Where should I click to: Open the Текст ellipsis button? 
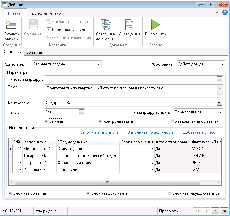(x=82, y=112)
